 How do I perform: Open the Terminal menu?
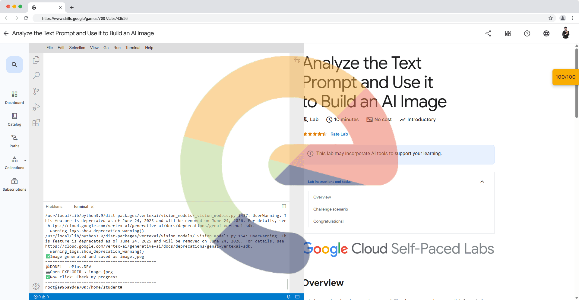(x=133, y=48)
